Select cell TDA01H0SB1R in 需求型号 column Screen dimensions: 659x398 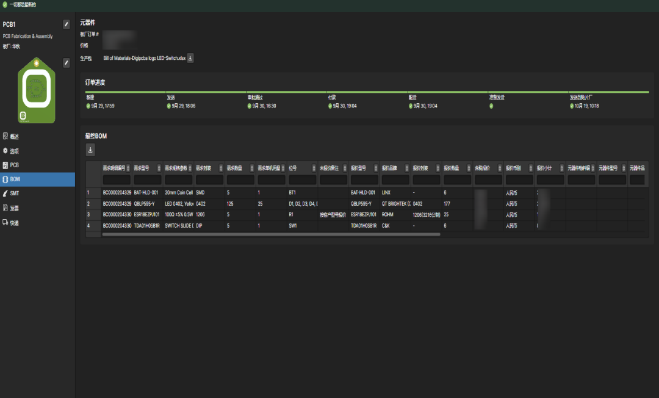click(148, 226)
